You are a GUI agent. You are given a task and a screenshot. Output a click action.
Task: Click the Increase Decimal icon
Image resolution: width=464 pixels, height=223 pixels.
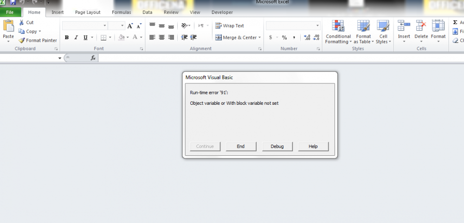[x=307, y=38]
